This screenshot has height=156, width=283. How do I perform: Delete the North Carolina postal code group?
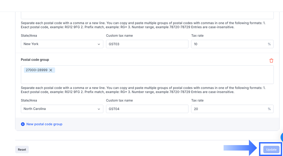(271, 60)
